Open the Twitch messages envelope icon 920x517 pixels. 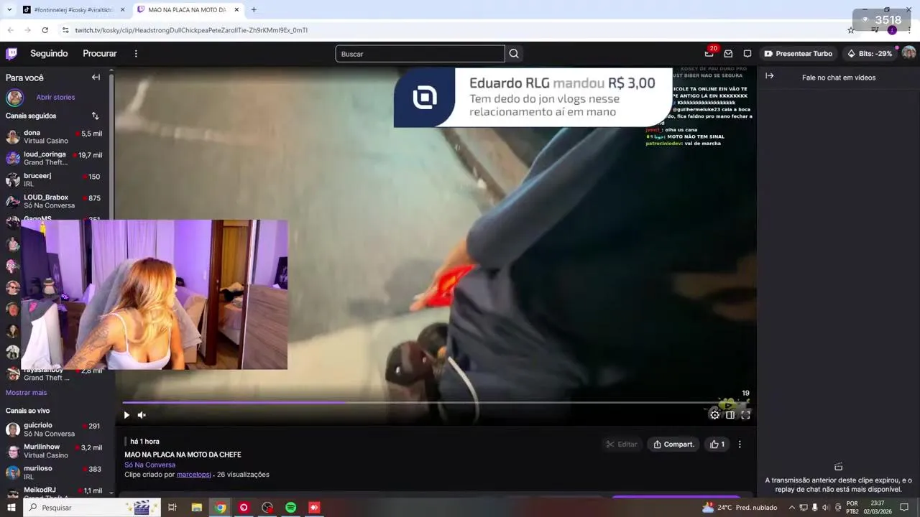[x=728, y=54]
